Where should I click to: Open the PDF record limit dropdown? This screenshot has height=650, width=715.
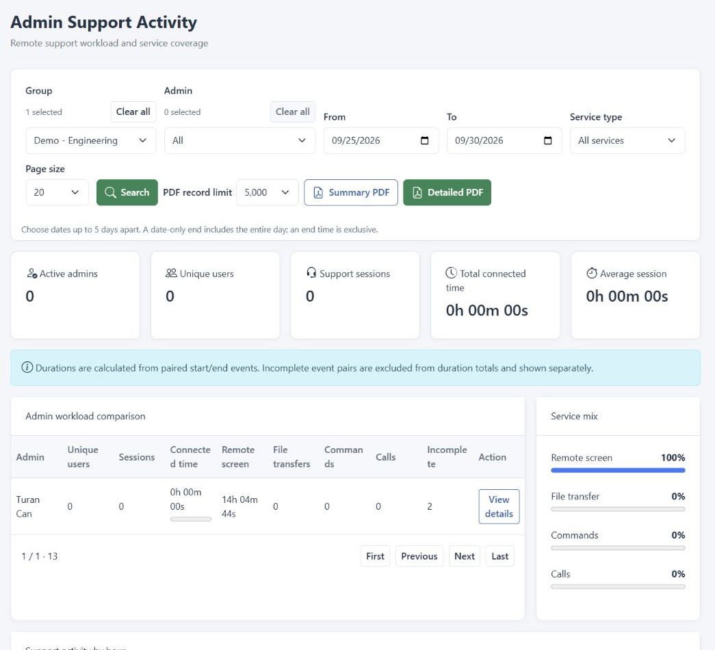[268, 192]
